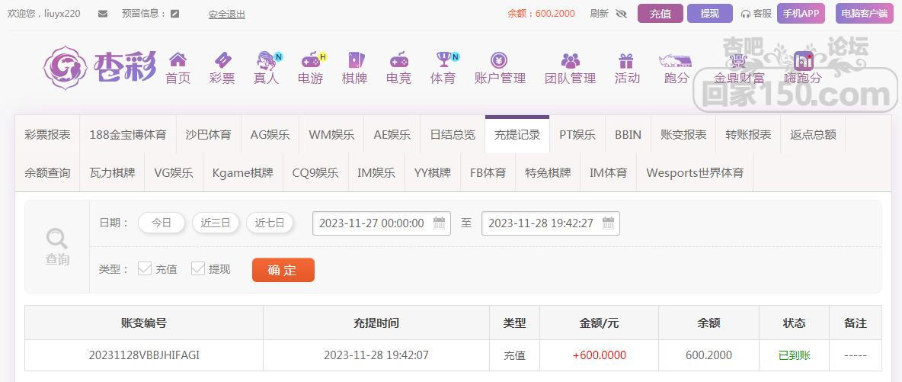
Task: Click record number 20231128VBBJHIFAGI
Action: click(x=144, y=355)
